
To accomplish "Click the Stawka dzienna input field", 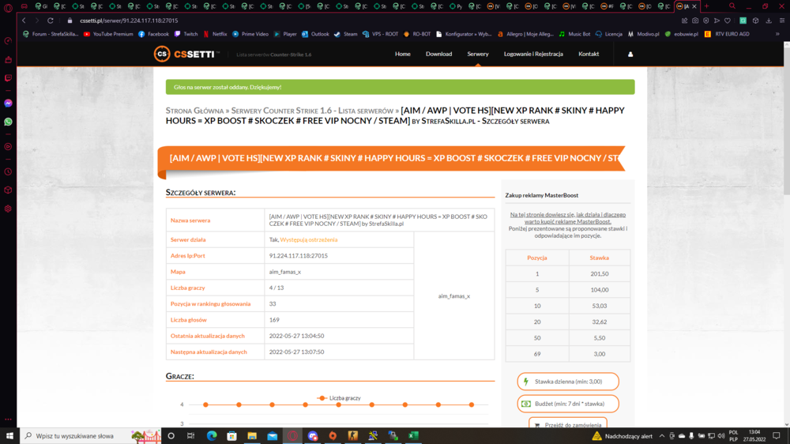I will [568, 382].
